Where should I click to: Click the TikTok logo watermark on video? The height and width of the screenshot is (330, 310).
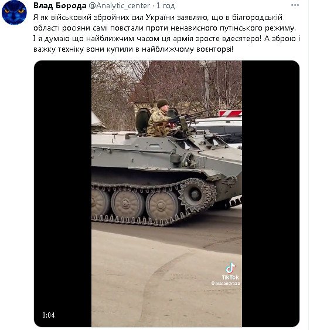coord(230,271)
